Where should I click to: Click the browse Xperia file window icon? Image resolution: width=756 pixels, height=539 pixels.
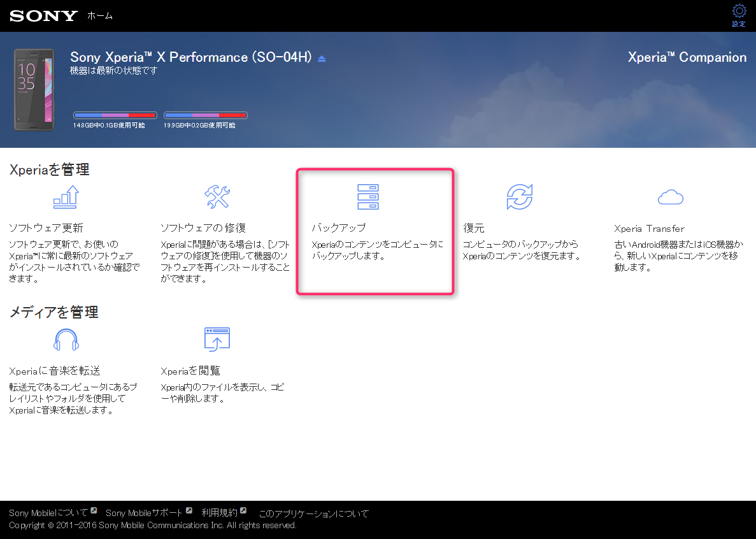[x=217, y=340]
